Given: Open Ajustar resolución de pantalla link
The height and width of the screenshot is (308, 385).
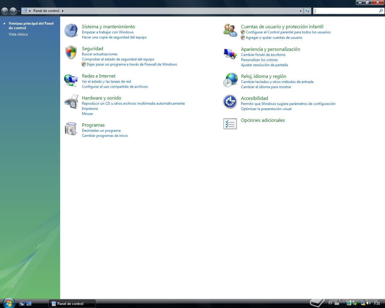Looking at the screenshot, I should click(264, 65).
